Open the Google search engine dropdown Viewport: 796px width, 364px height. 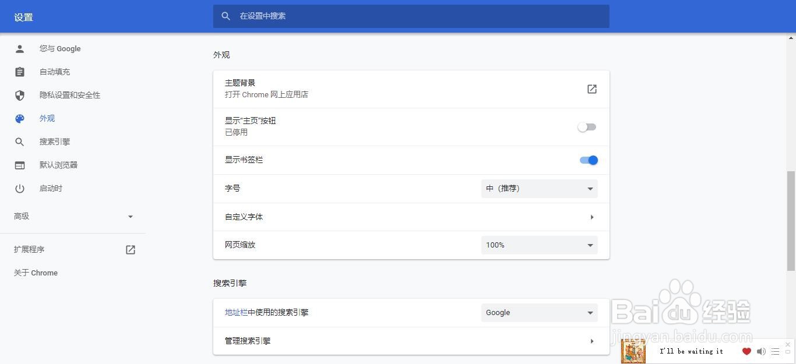tap(539, 313)
